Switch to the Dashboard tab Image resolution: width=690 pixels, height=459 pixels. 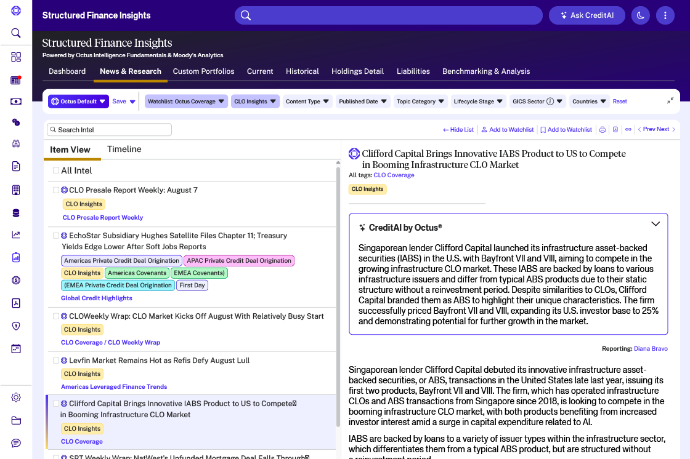(67, 71)
